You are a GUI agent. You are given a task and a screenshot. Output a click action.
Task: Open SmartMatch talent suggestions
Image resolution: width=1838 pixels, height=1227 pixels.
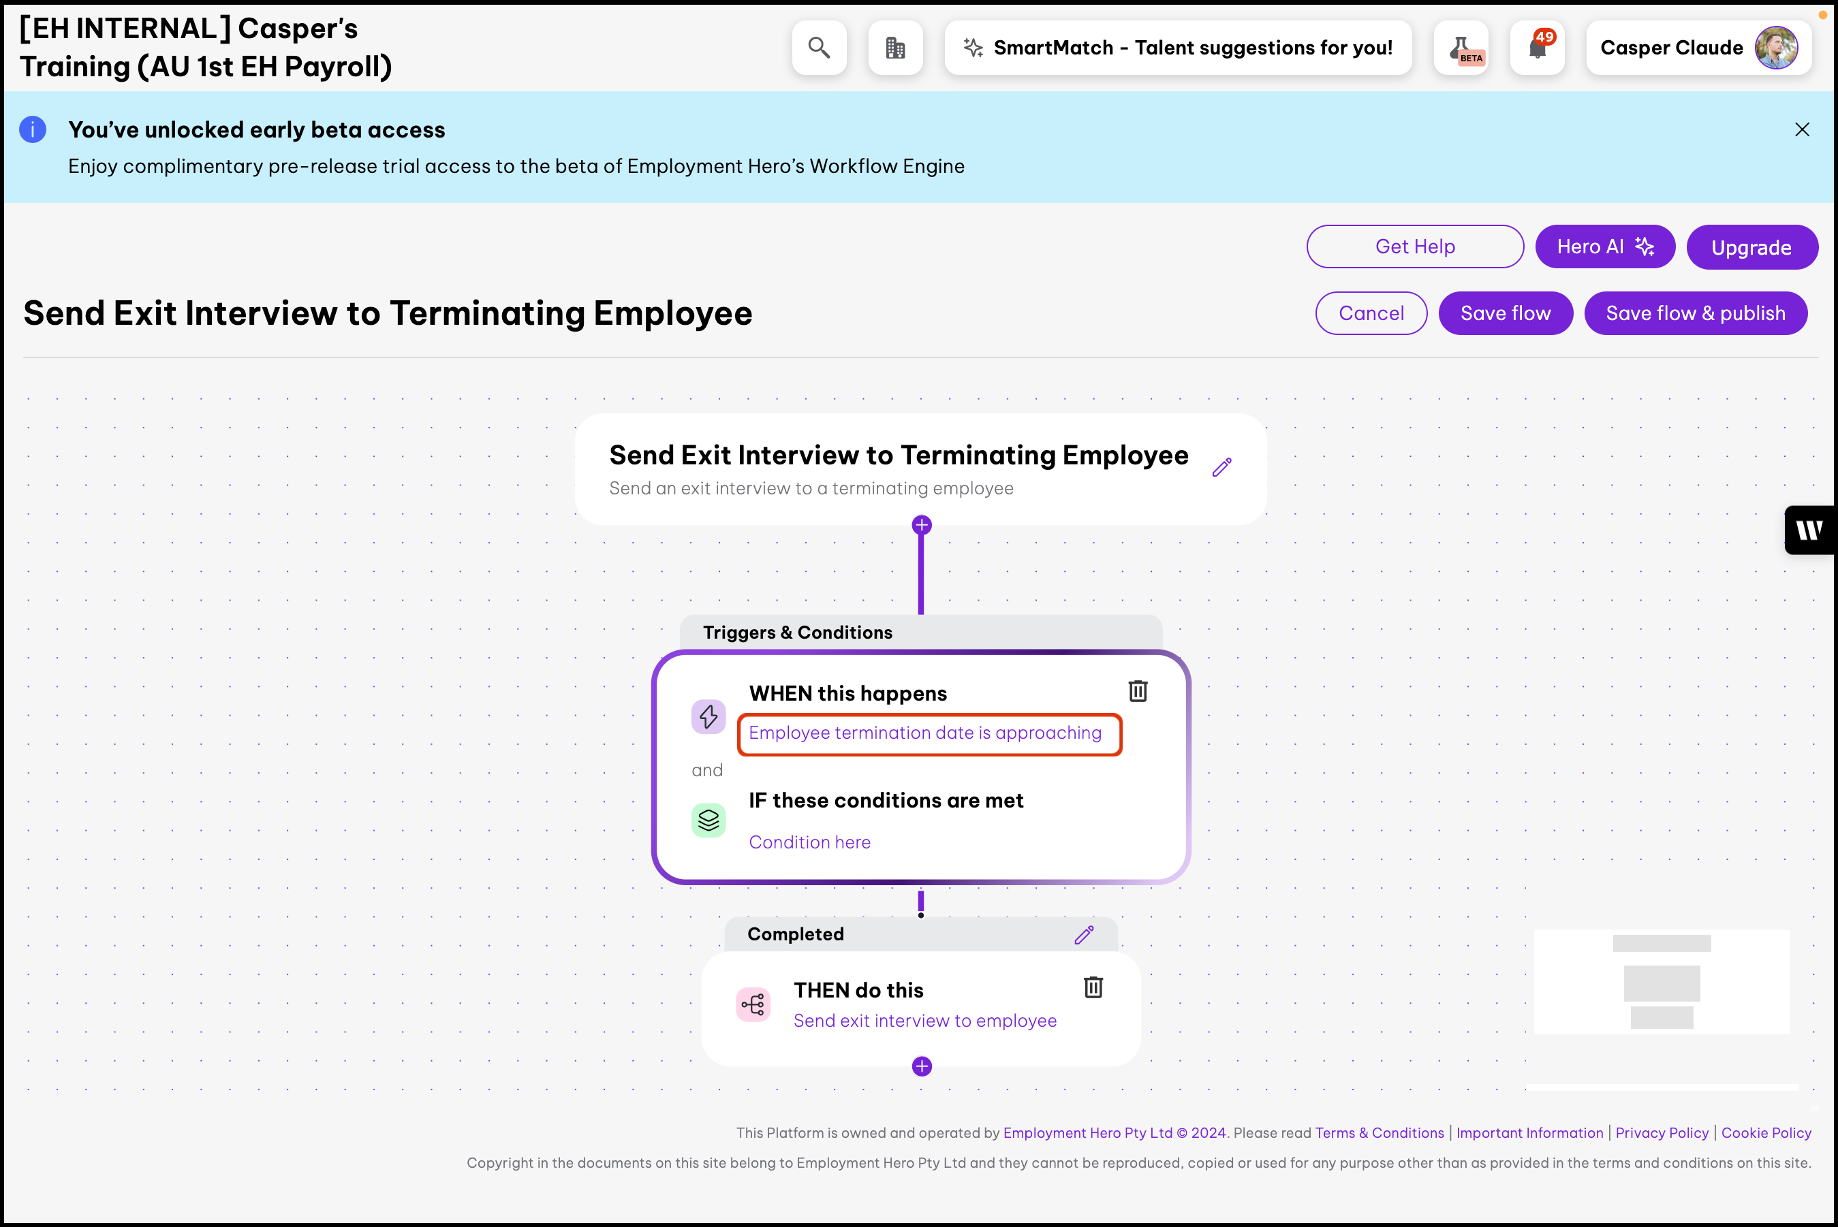[x=1178, y=48]
